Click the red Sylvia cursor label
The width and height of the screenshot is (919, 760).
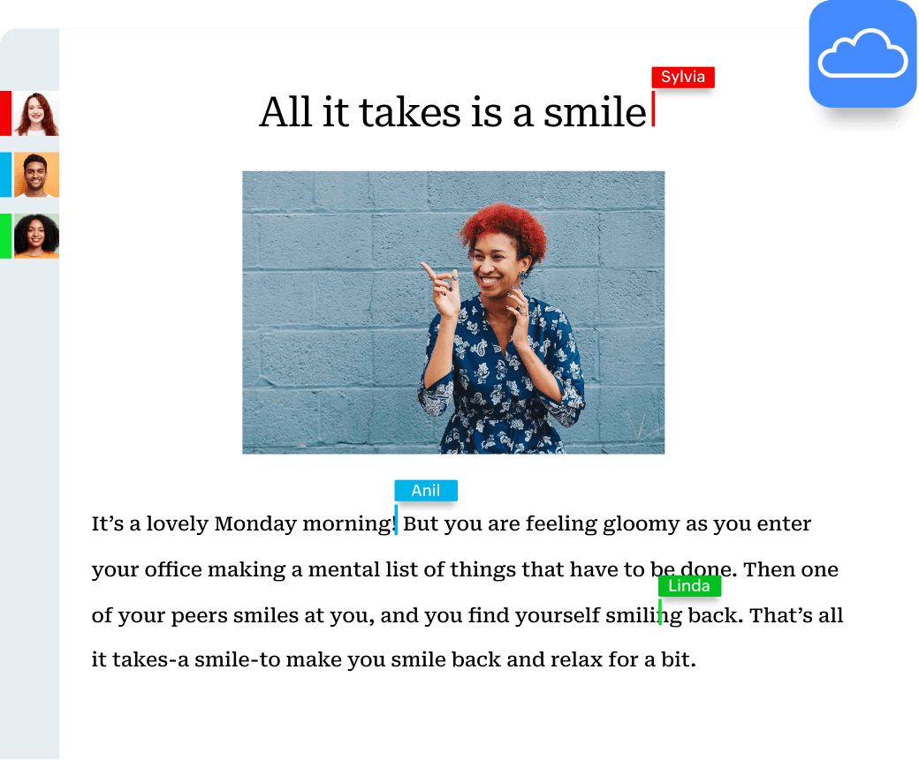click(x=683, y=78)
